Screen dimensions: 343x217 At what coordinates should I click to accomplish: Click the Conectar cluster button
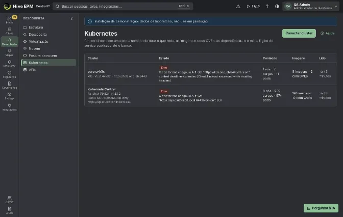tap(299, 33)
